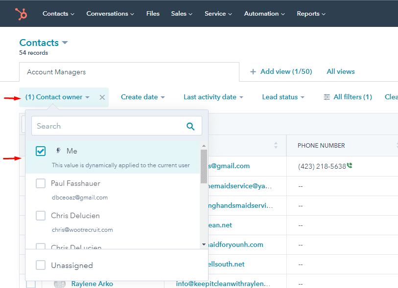
Task: Click the green phone call icon
Action: (x=350, y=166)
